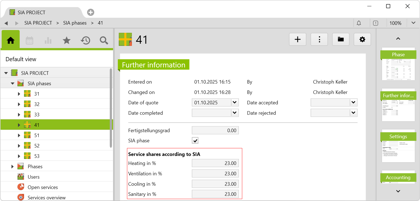Collapse the SIA phases tree node
This screenshot has height=201, width=420.
pos(13,84)
